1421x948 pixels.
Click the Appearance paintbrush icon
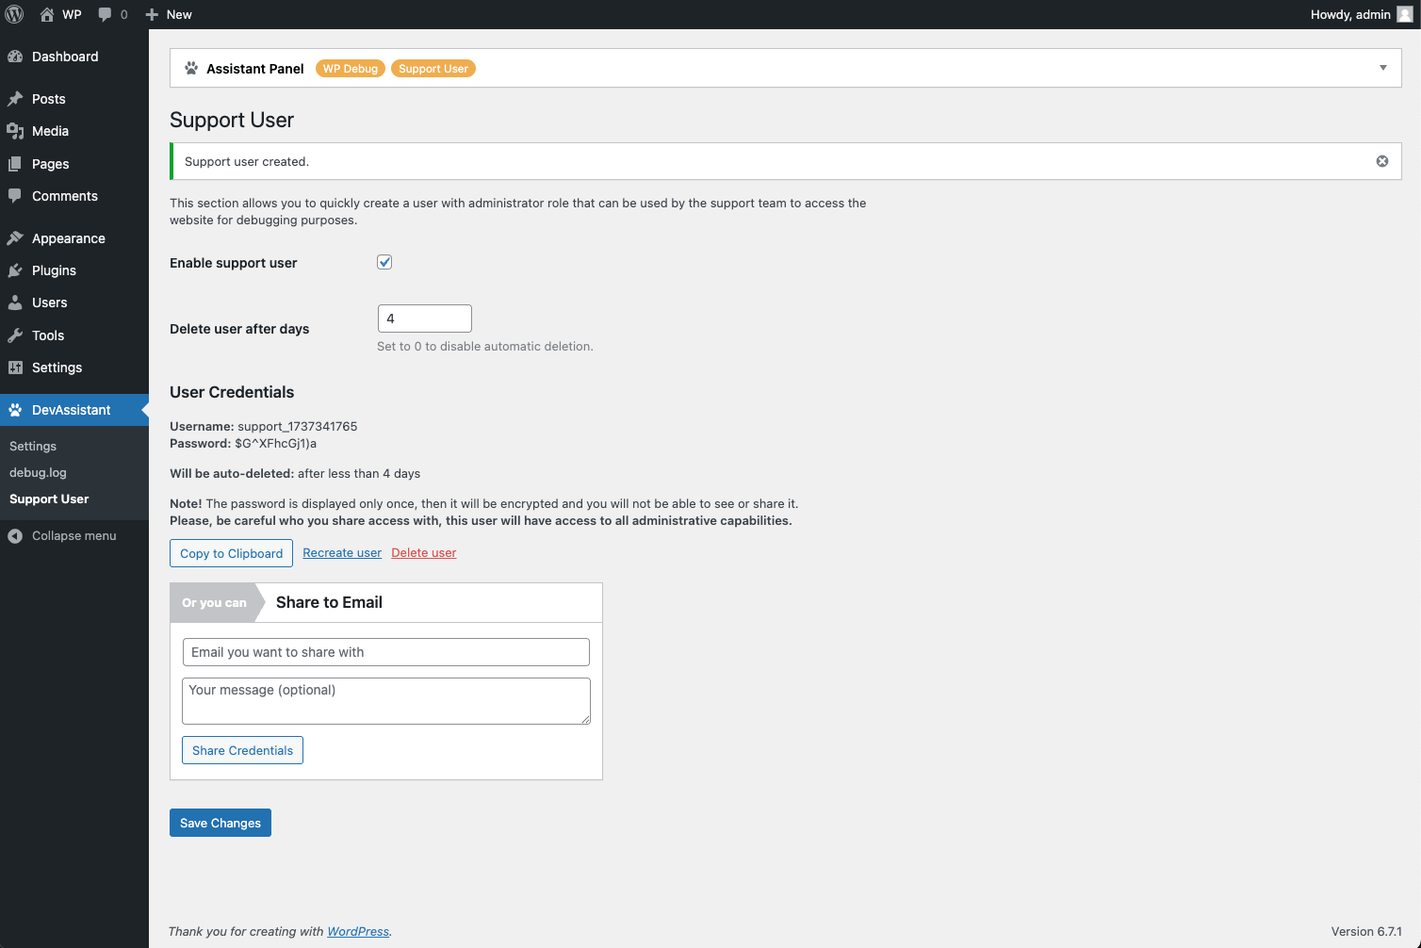point(15,238)
